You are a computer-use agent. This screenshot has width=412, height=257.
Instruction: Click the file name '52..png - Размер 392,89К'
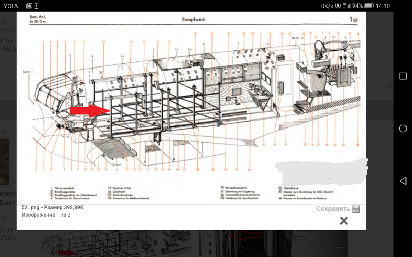(x=53, y=208)
